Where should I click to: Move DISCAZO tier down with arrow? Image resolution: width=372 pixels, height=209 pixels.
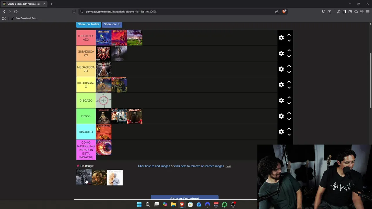coord(289,104)
